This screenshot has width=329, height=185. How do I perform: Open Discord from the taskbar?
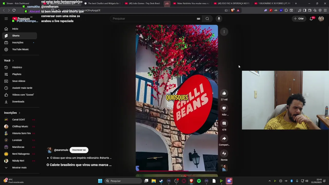[229, 181]
